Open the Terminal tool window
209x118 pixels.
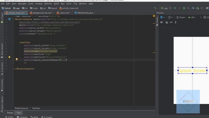(x=22, y=117)
